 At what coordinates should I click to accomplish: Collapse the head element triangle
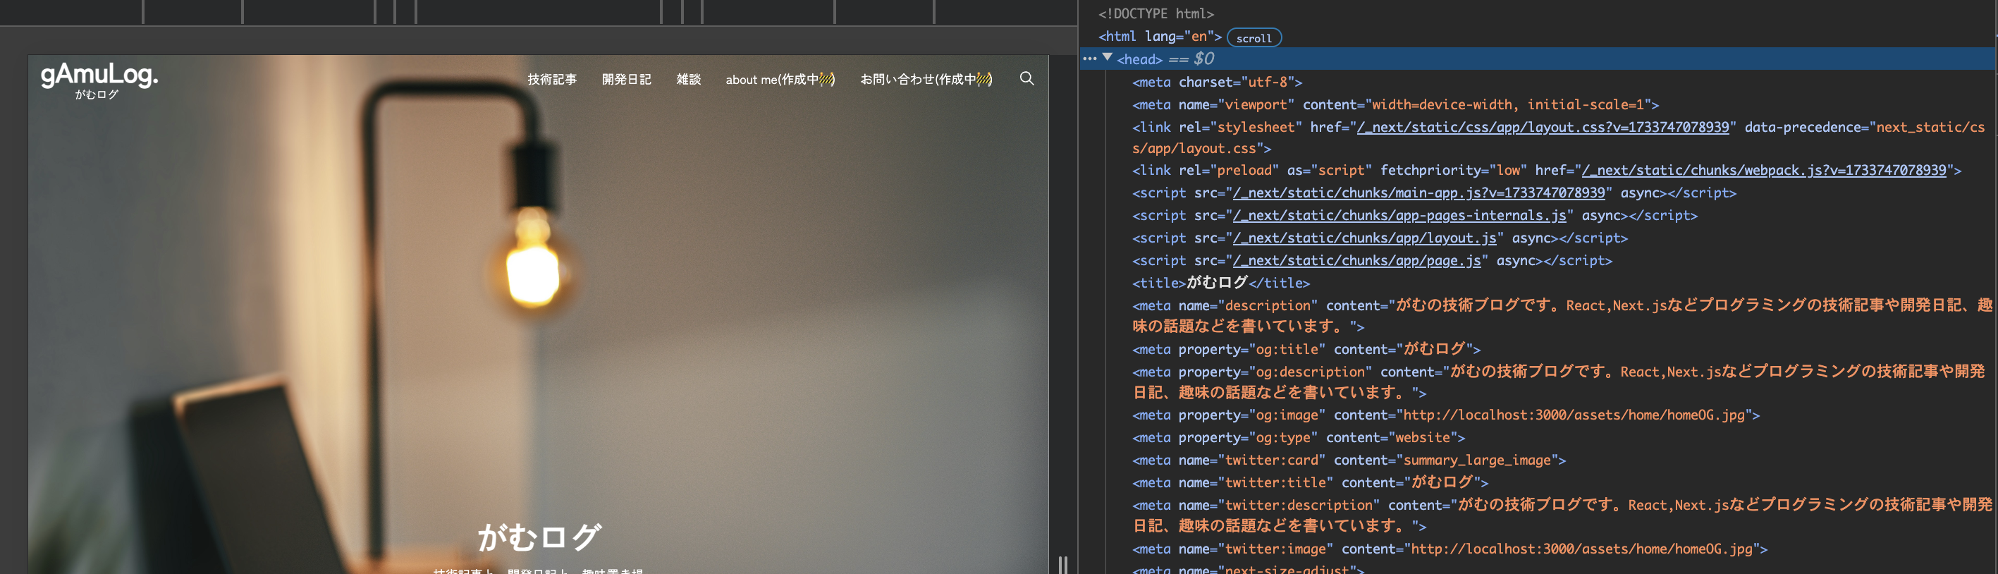[1108, 58]
